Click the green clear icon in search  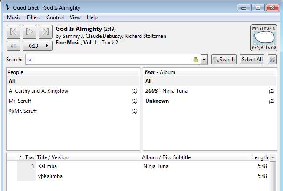coord(196,60)
